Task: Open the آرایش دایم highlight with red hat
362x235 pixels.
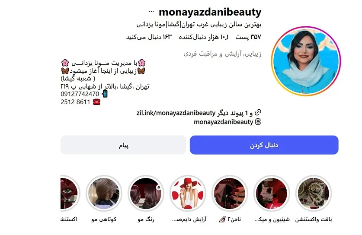Action: 188,193
